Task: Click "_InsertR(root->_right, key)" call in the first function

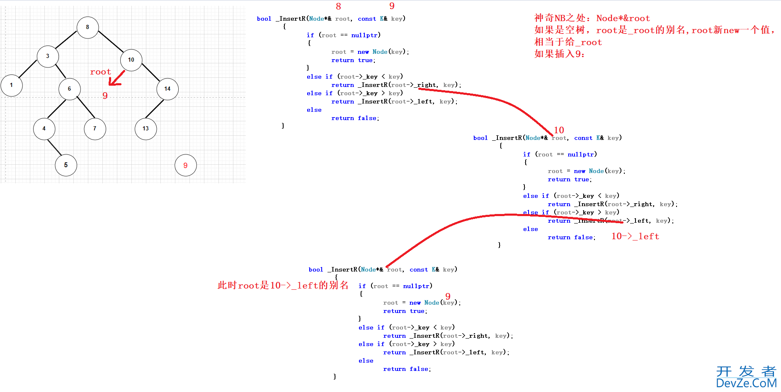Action: click(408, 85)
